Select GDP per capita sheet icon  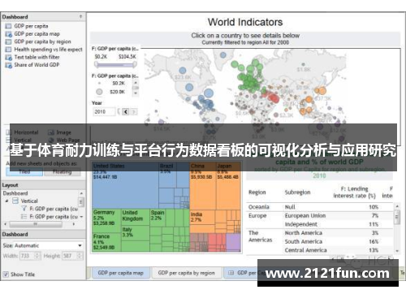[x=8, y=26]
